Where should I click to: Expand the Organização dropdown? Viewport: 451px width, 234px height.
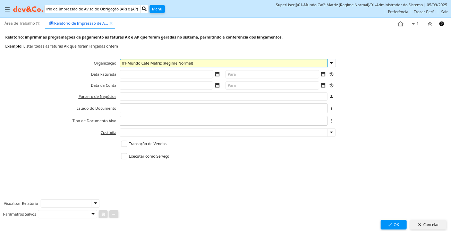click(332, 63)
